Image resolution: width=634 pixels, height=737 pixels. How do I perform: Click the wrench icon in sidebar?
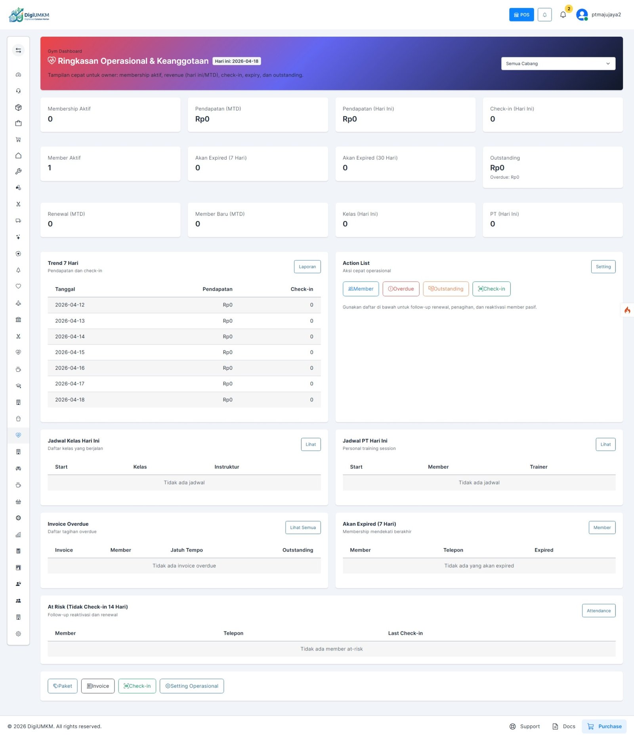pos(18,171)
